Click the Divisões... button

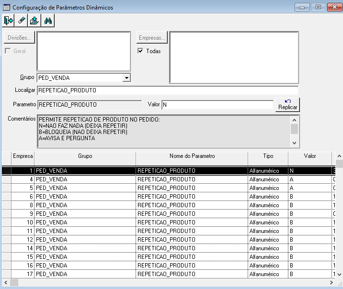click(x=19, y=38)
